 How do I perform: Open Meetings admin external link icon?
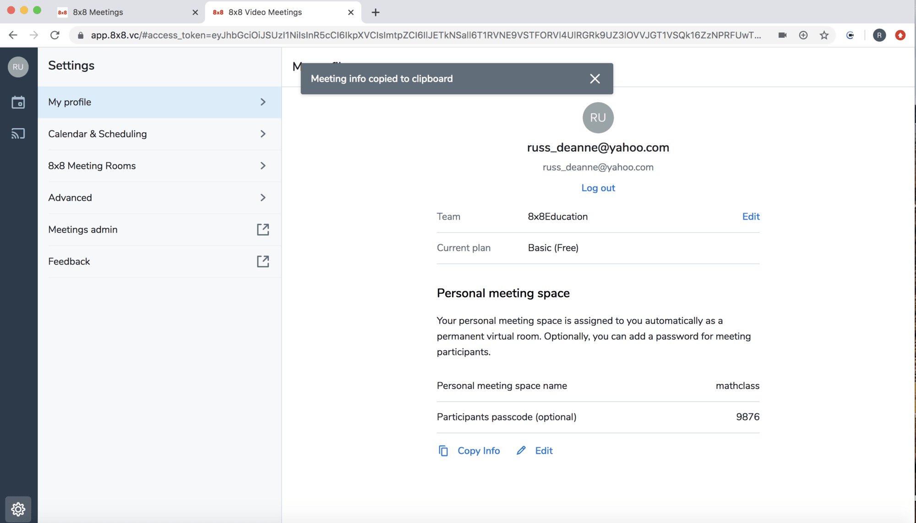[x=263, y=229]
